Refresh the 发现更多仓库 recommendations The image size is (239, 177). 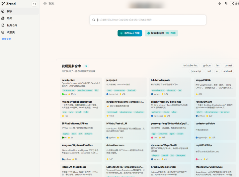tap(86, 66)
